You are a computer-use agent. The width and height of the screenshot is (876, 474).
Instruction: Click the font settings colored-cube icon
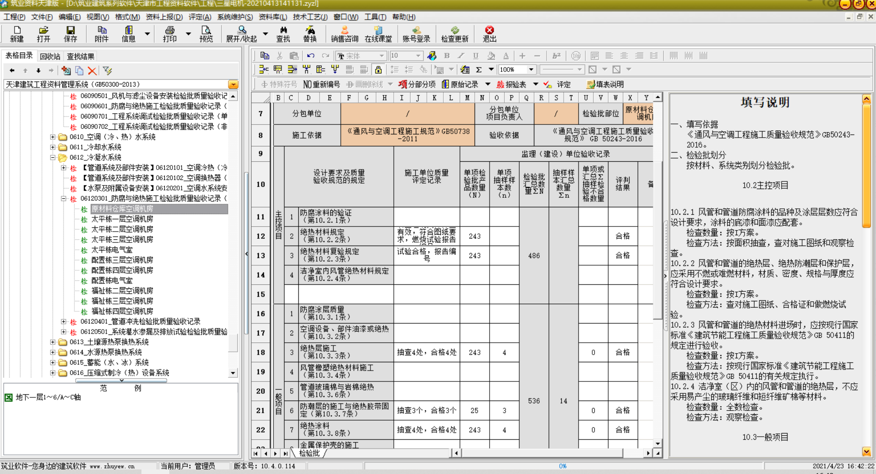tap(432, 56)
